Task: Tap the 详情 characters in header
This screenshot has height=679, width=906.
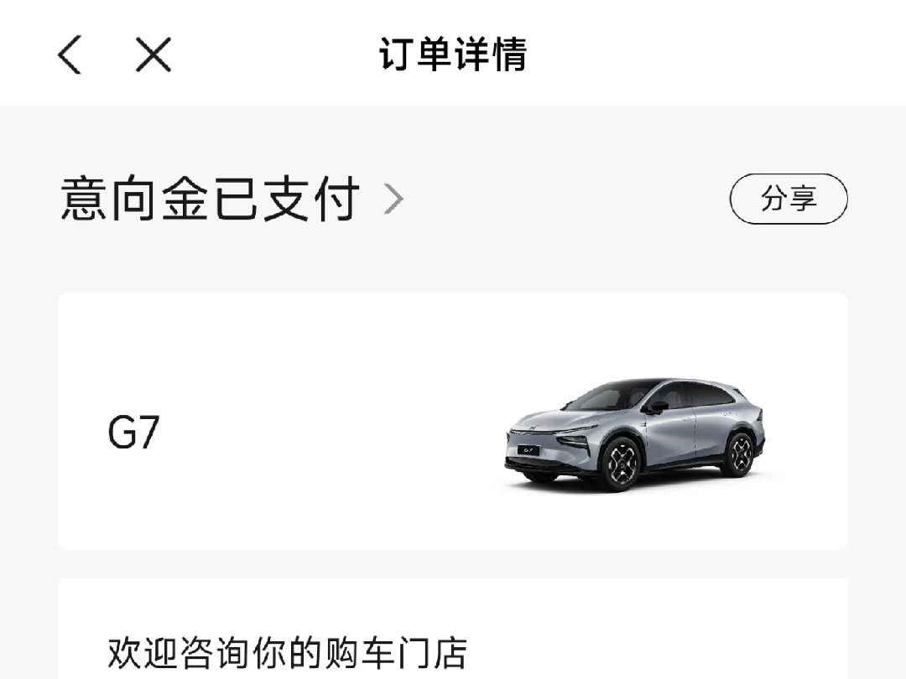Action: (490, 54)
